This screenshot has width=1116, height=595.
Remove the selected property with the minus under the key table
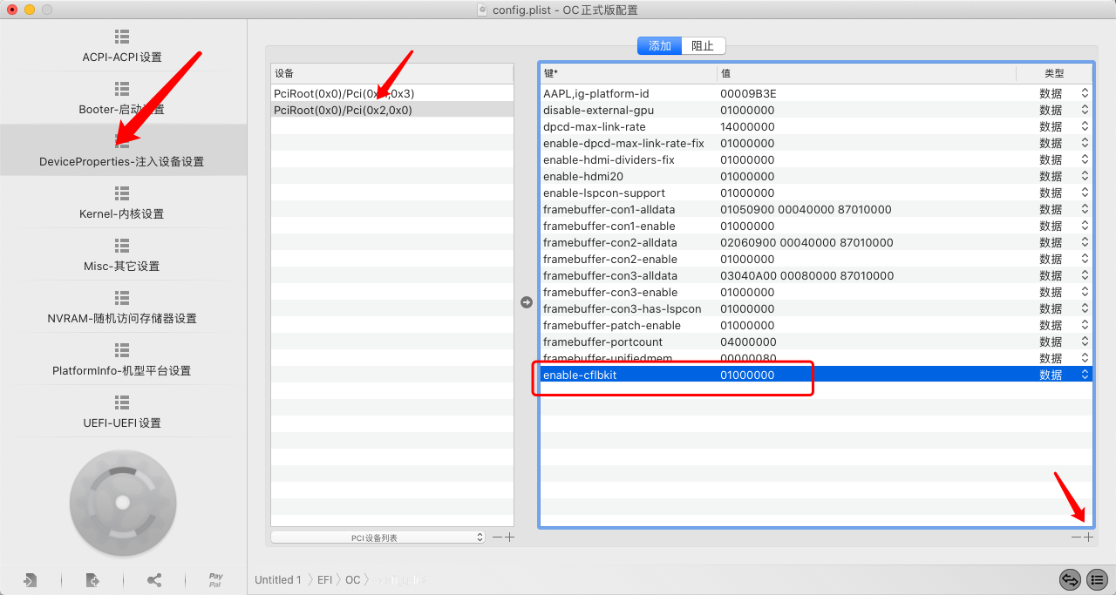[x=1077, y=538]
